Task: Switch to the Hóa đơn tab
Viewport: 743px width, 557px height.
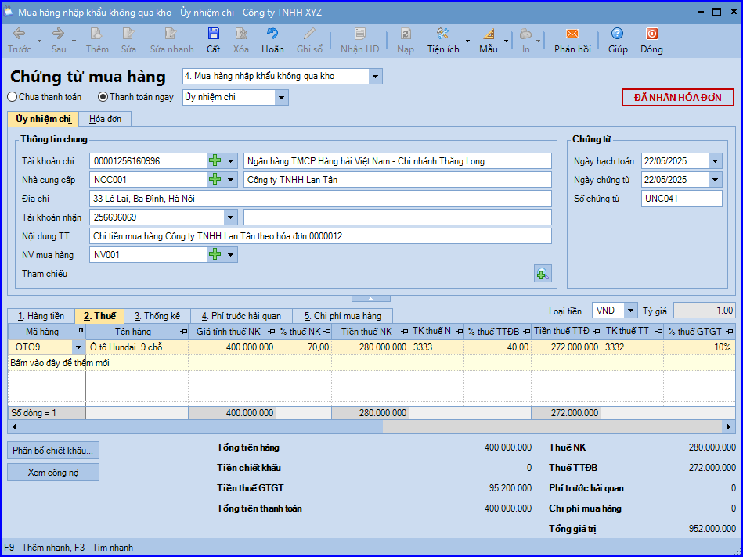Action: tap(105, 119)
